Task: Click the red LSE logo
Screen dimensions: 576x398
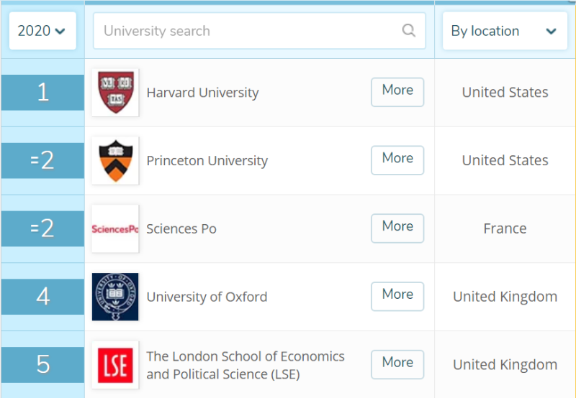Action: tap(115, 365)
